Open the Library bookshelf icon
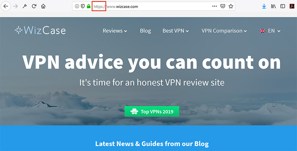The width and height of the screenshot is (297, 151). (x=273, y=6)
